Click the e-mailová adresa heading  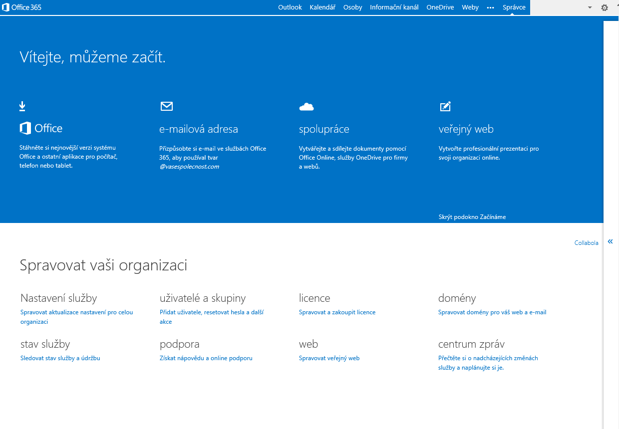point(199,129)
